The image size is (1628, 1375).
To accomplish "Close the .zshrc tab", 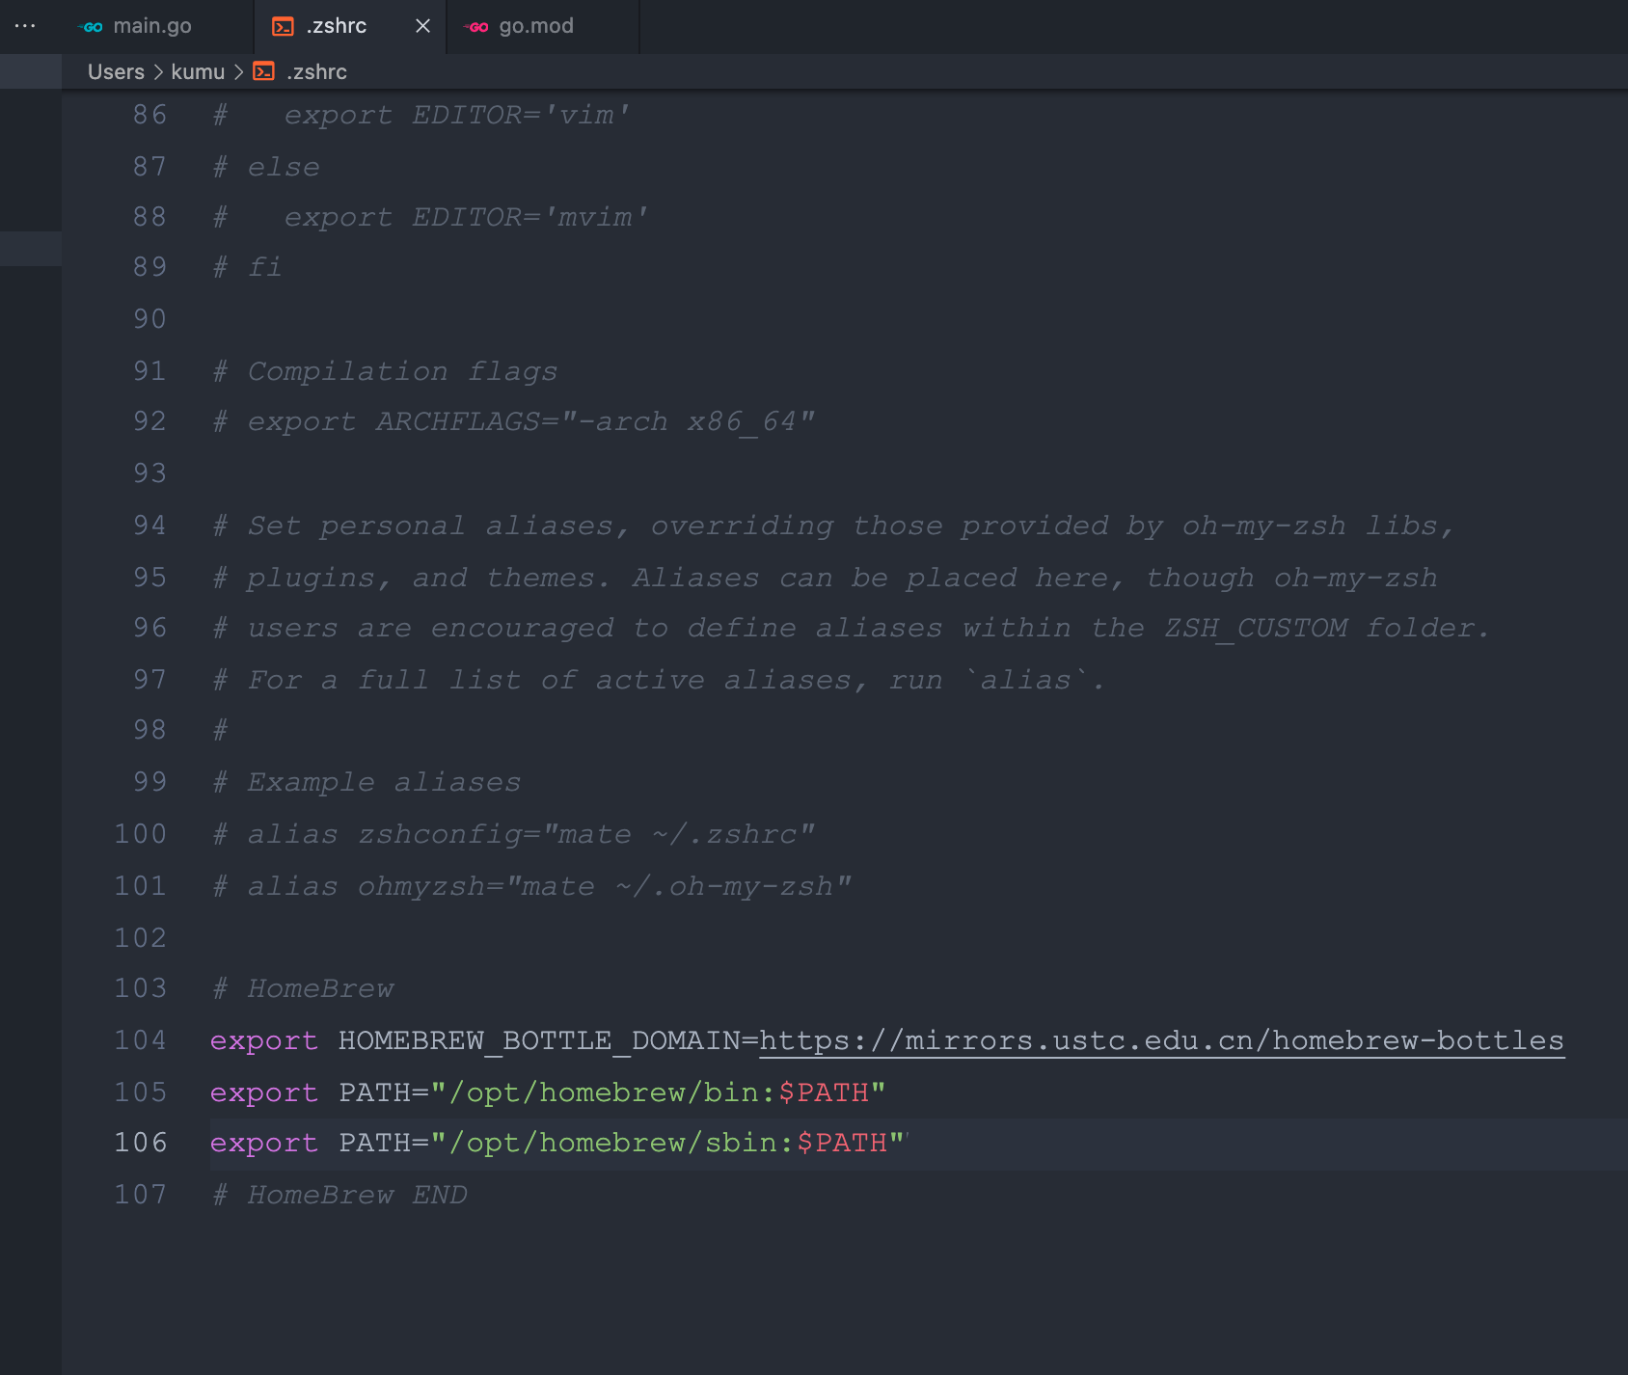I will [x=421, y=26].
